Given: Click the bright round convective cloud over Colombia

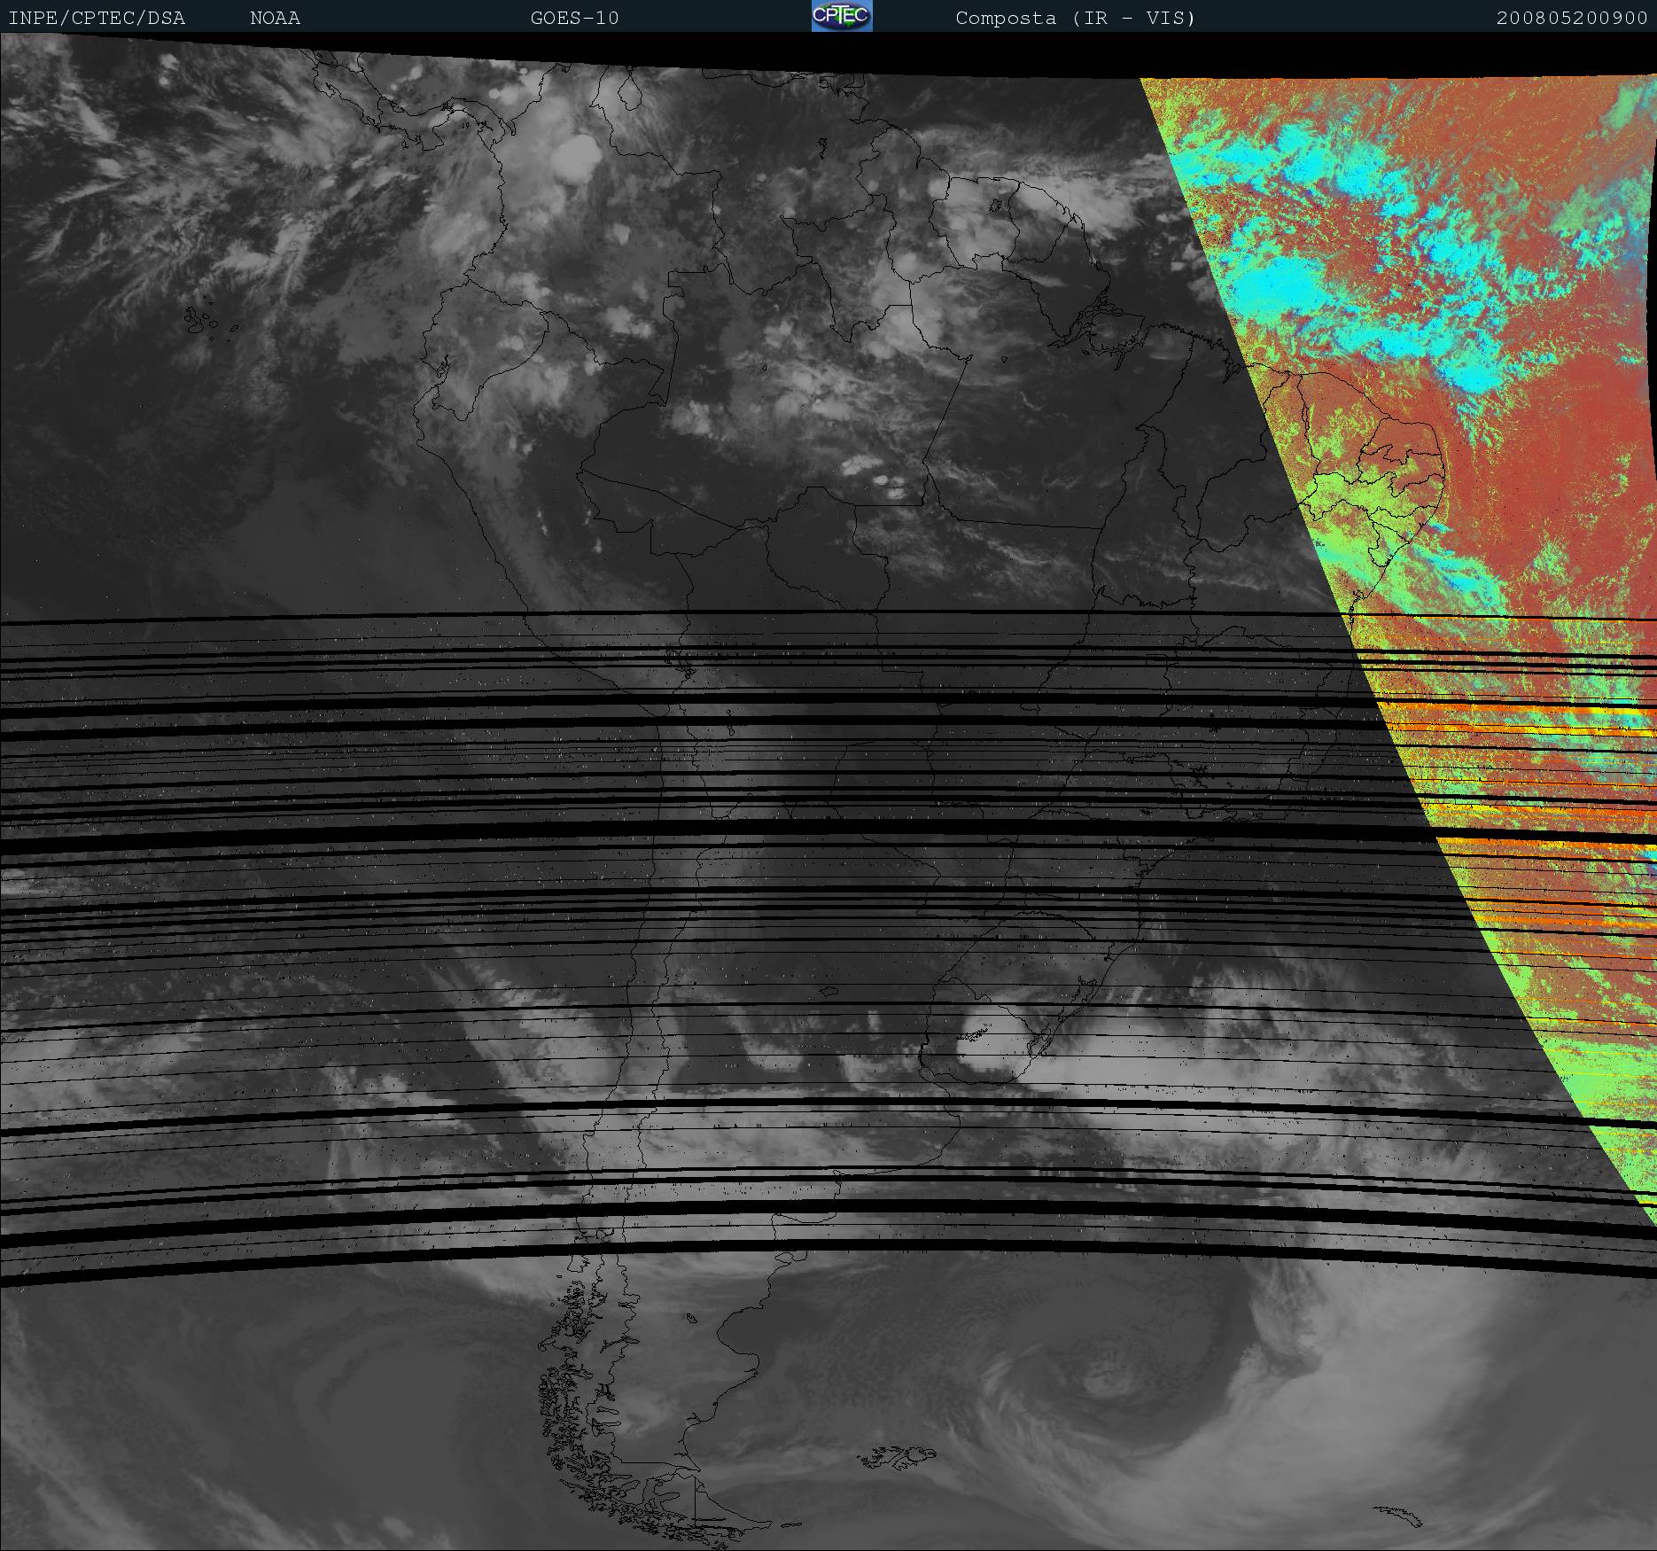Looking at the screenshot, I should point(574,157).
